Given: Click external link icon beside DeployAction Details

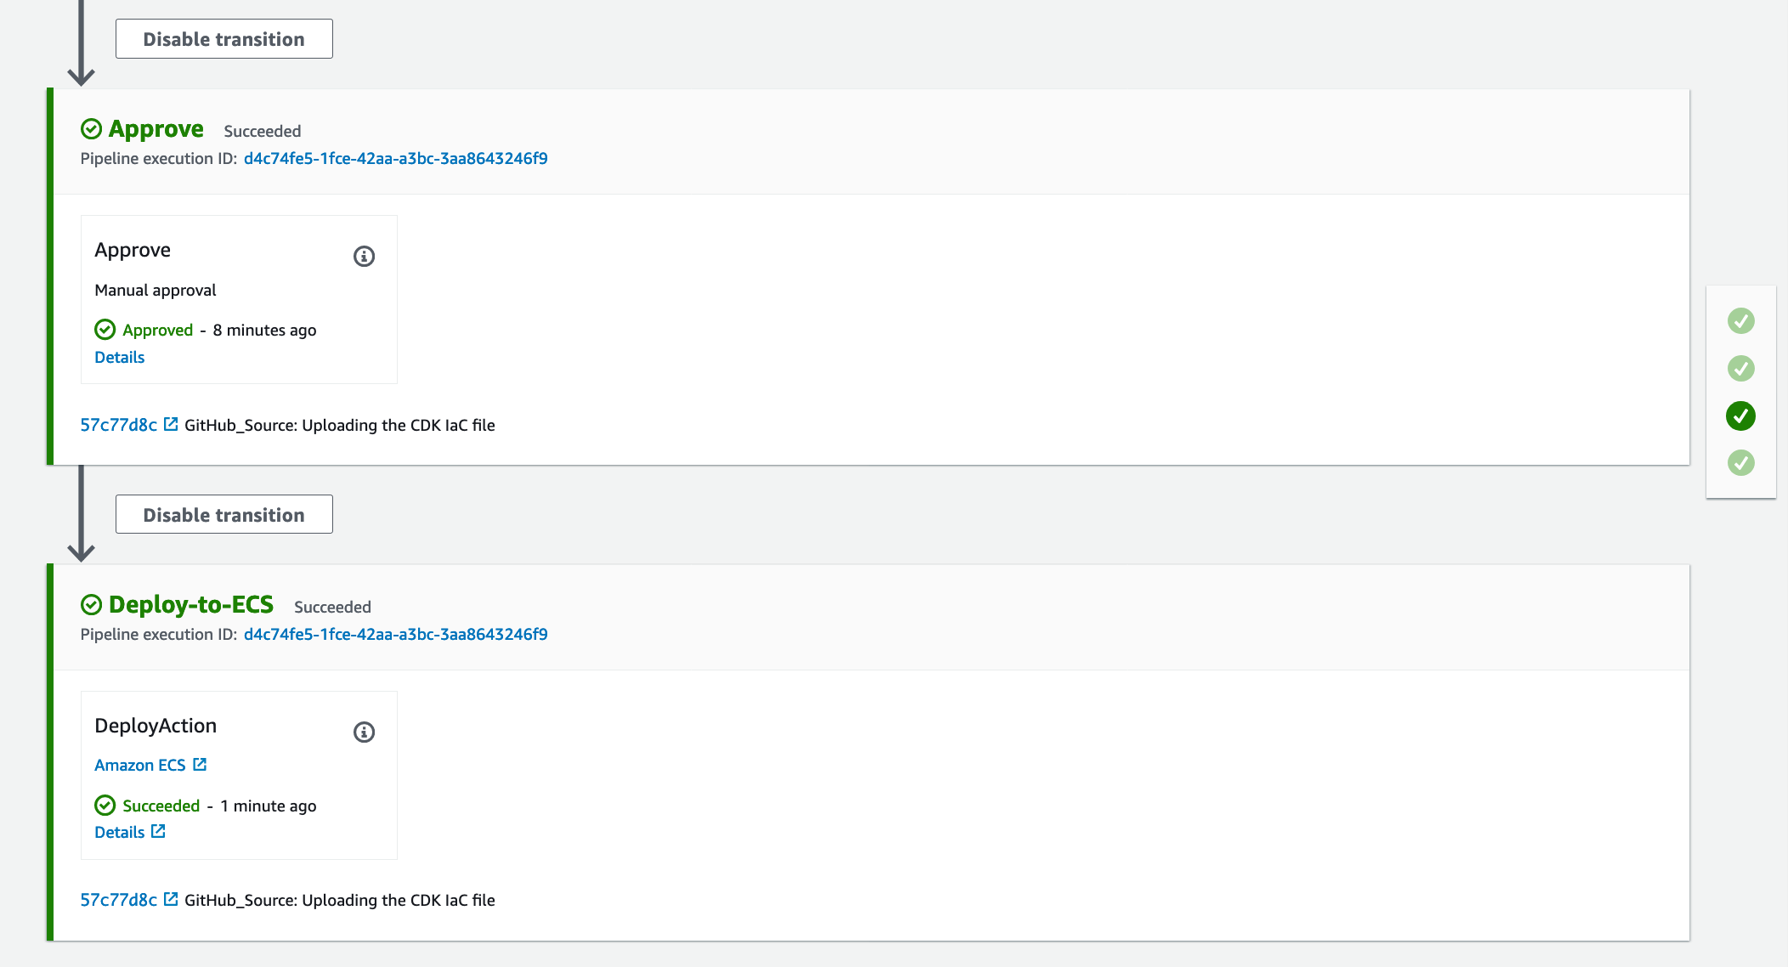Looking at the screenshot, I should coord(158,832).
